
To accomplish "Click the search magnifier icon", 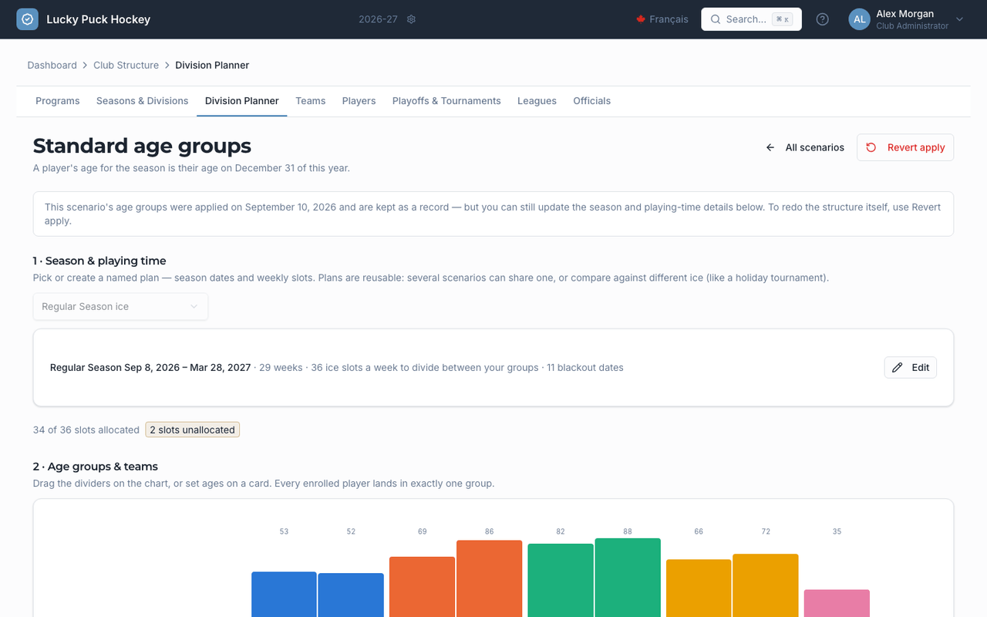I will 715,19.
